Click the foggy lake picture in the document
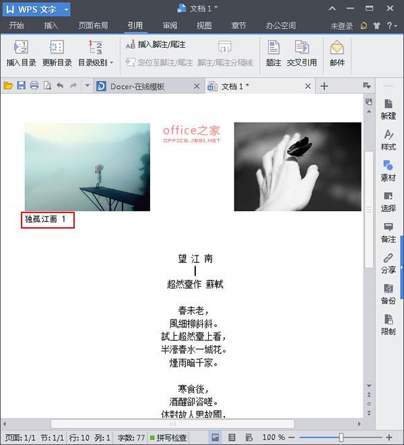Viewport: 404px width, 445px height. 88,167
